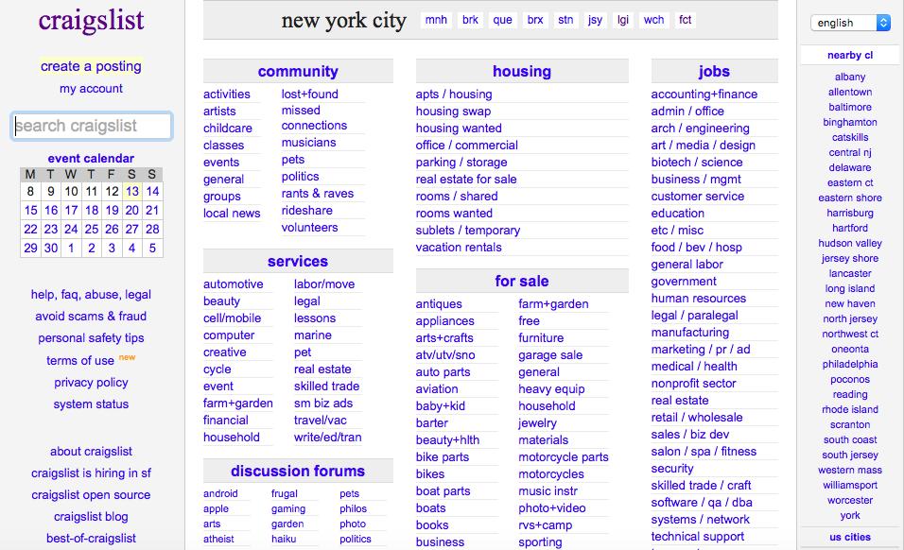Open the jobs section header
This screenshot has height=550, width=904.
tap(714, 72)
